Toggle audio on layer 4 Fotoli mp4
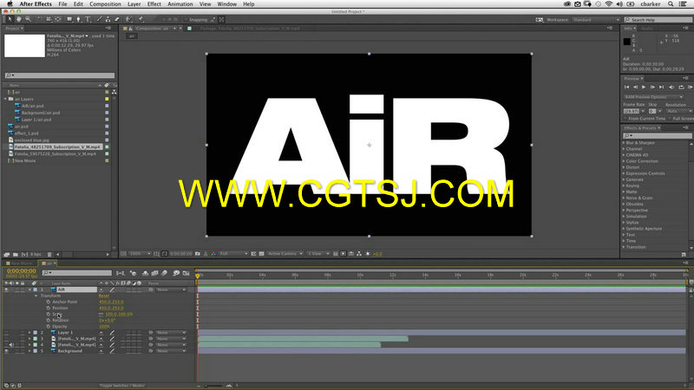This screenshot has width=694, height=390. 11,345
